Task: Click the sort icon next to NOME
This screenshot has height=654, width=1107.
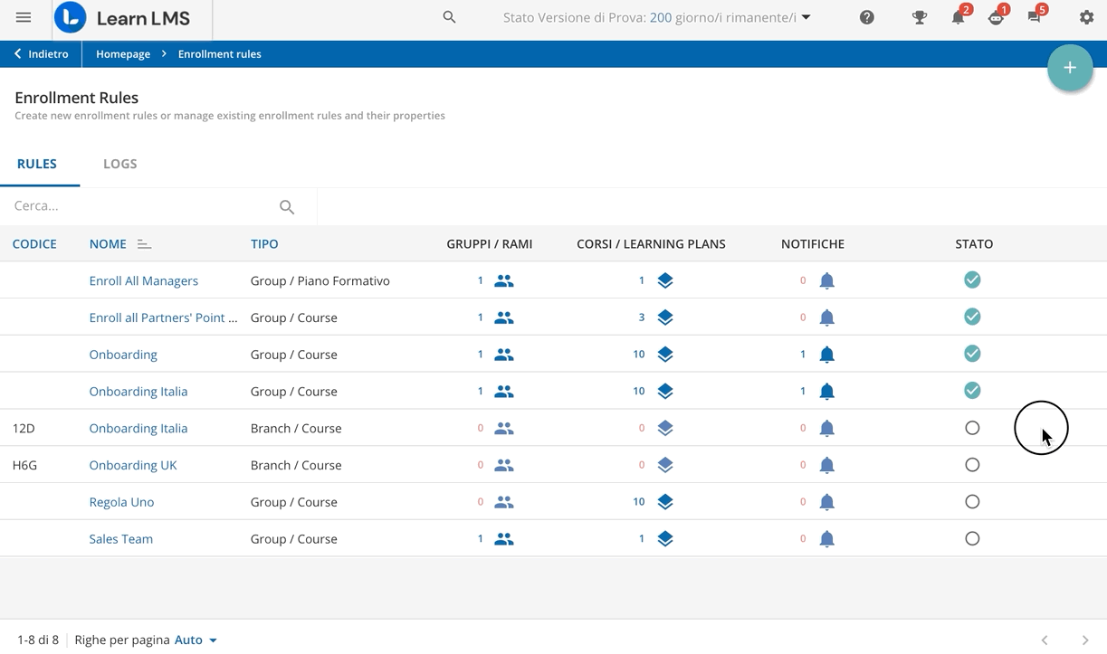Action: click(x=144, y=244)
